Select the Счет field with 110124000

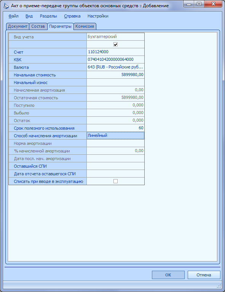point(116,52)
